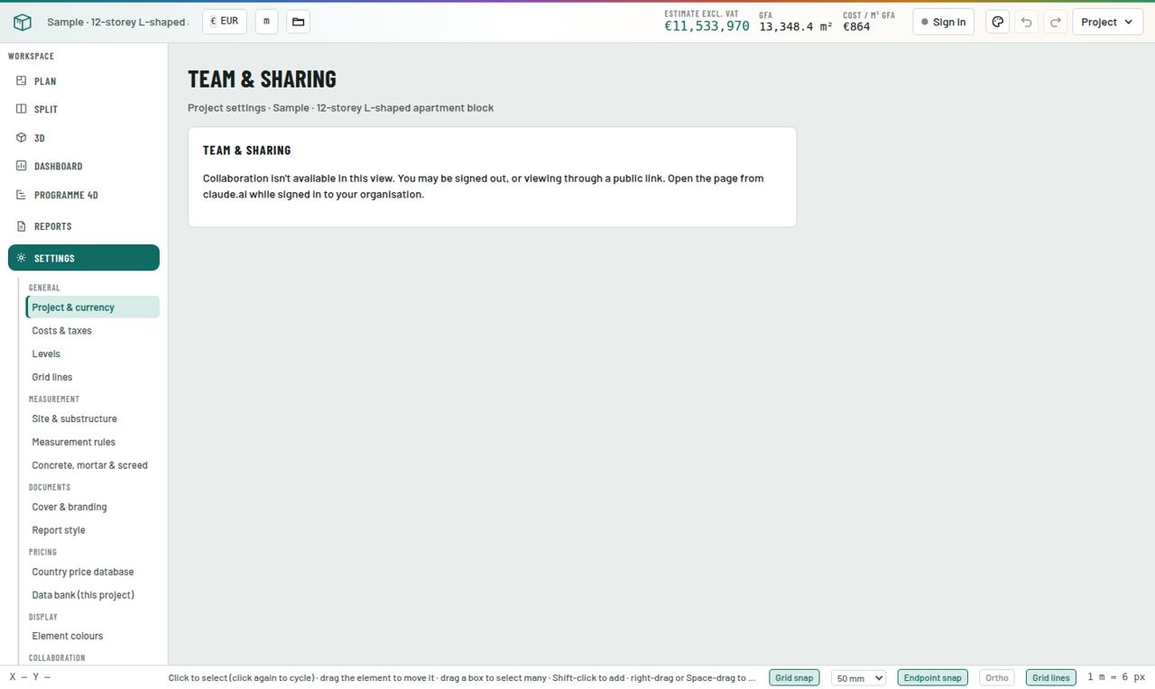Viewport: 1155px width, 689px height.
Task: Click the GFA value 13,348.4 m²
Action: point(796,27)
